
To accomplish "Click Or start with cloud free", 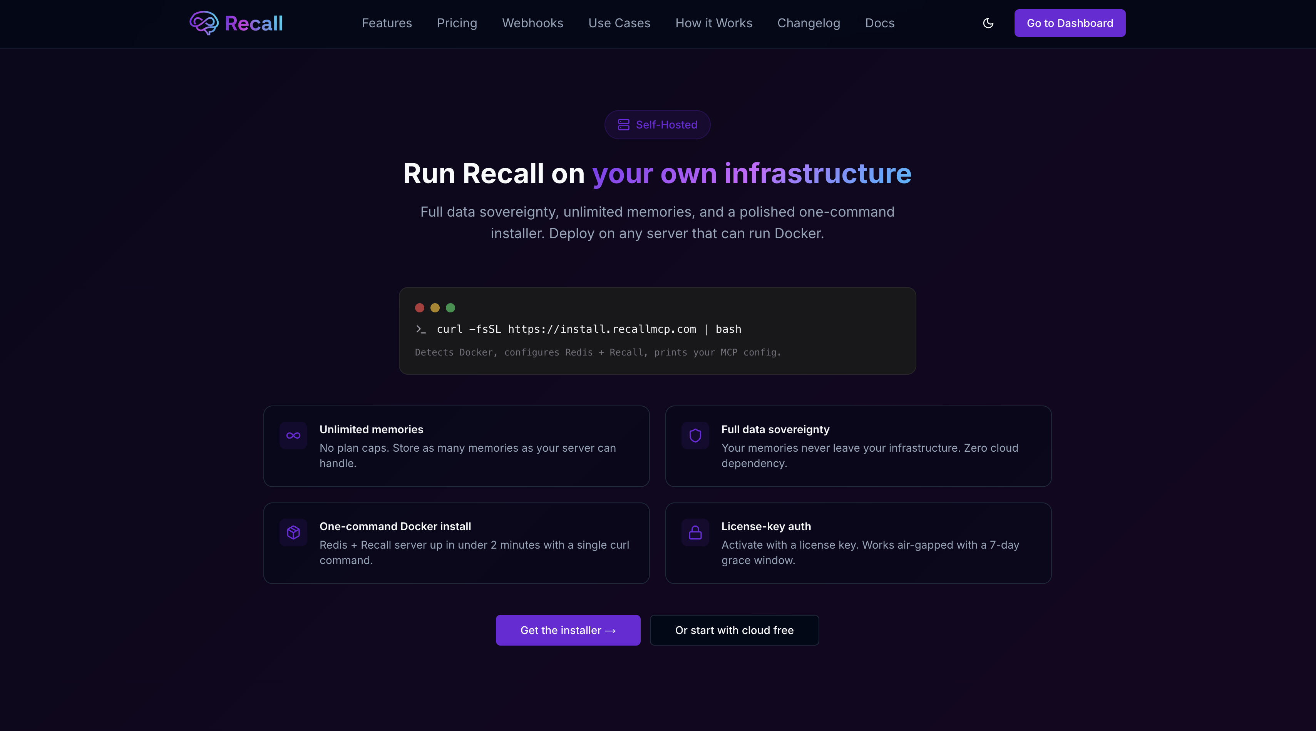I will click(734, 630).
